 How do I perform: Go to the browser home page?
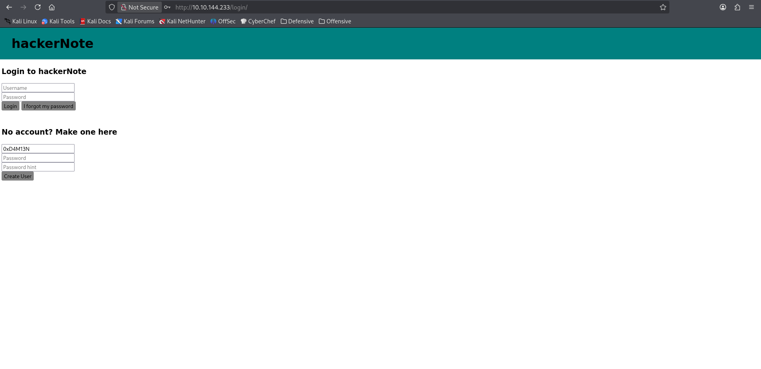coord(52,7)
